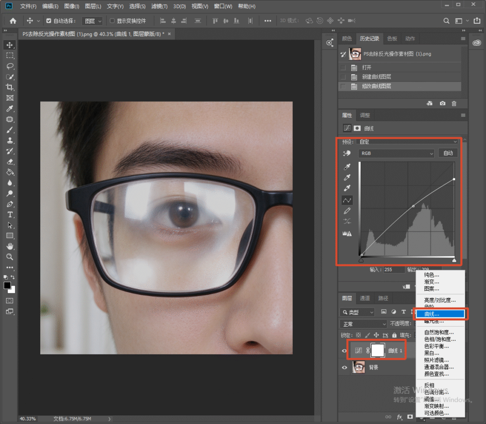Open the 类型 layer filter dropdown

click(357, 312)
